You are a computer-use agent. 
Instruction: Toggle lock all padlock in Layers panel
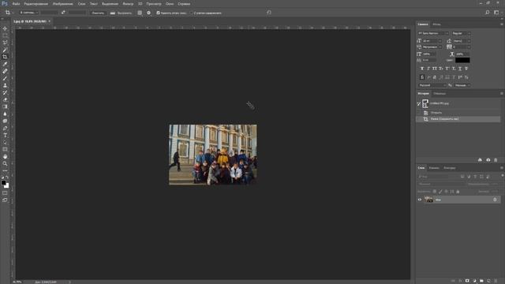(x=458, y=192)
